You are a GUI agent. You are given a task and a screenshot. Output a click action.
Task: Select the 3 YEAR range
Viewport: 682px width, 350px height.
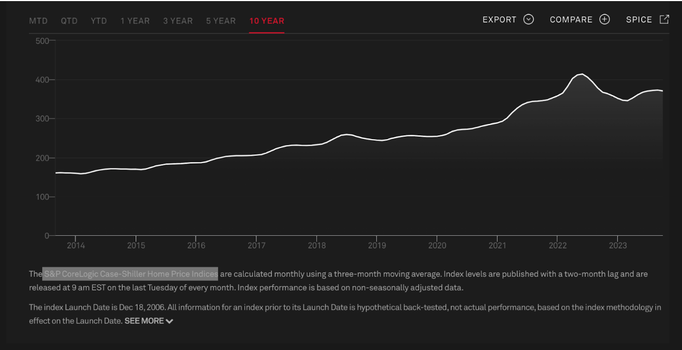(x=178, y=21)
